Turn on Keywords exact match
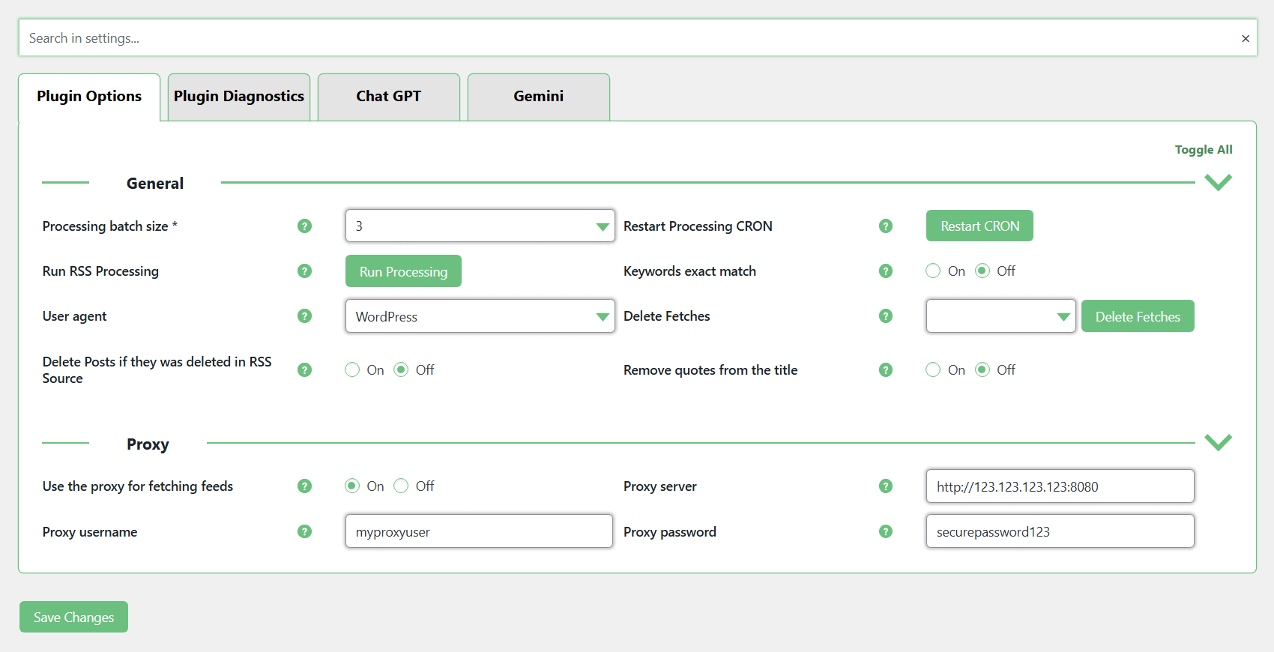 pyautogui.click(x=933, y=271)
